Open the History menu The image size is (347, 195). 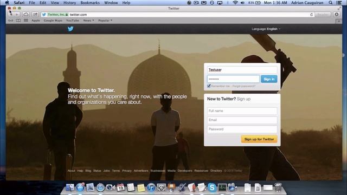70,3
